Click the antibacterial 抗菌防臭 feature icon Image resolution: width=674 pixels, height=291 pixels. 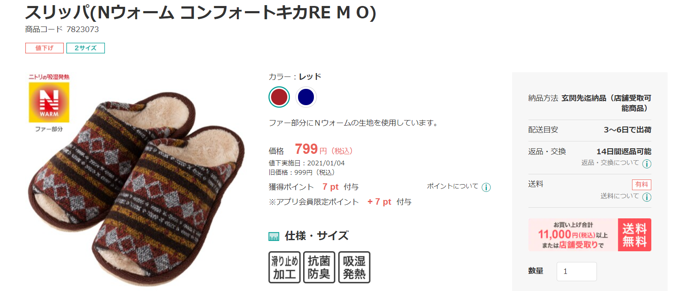pyautogui.click(x=319, y=267)
